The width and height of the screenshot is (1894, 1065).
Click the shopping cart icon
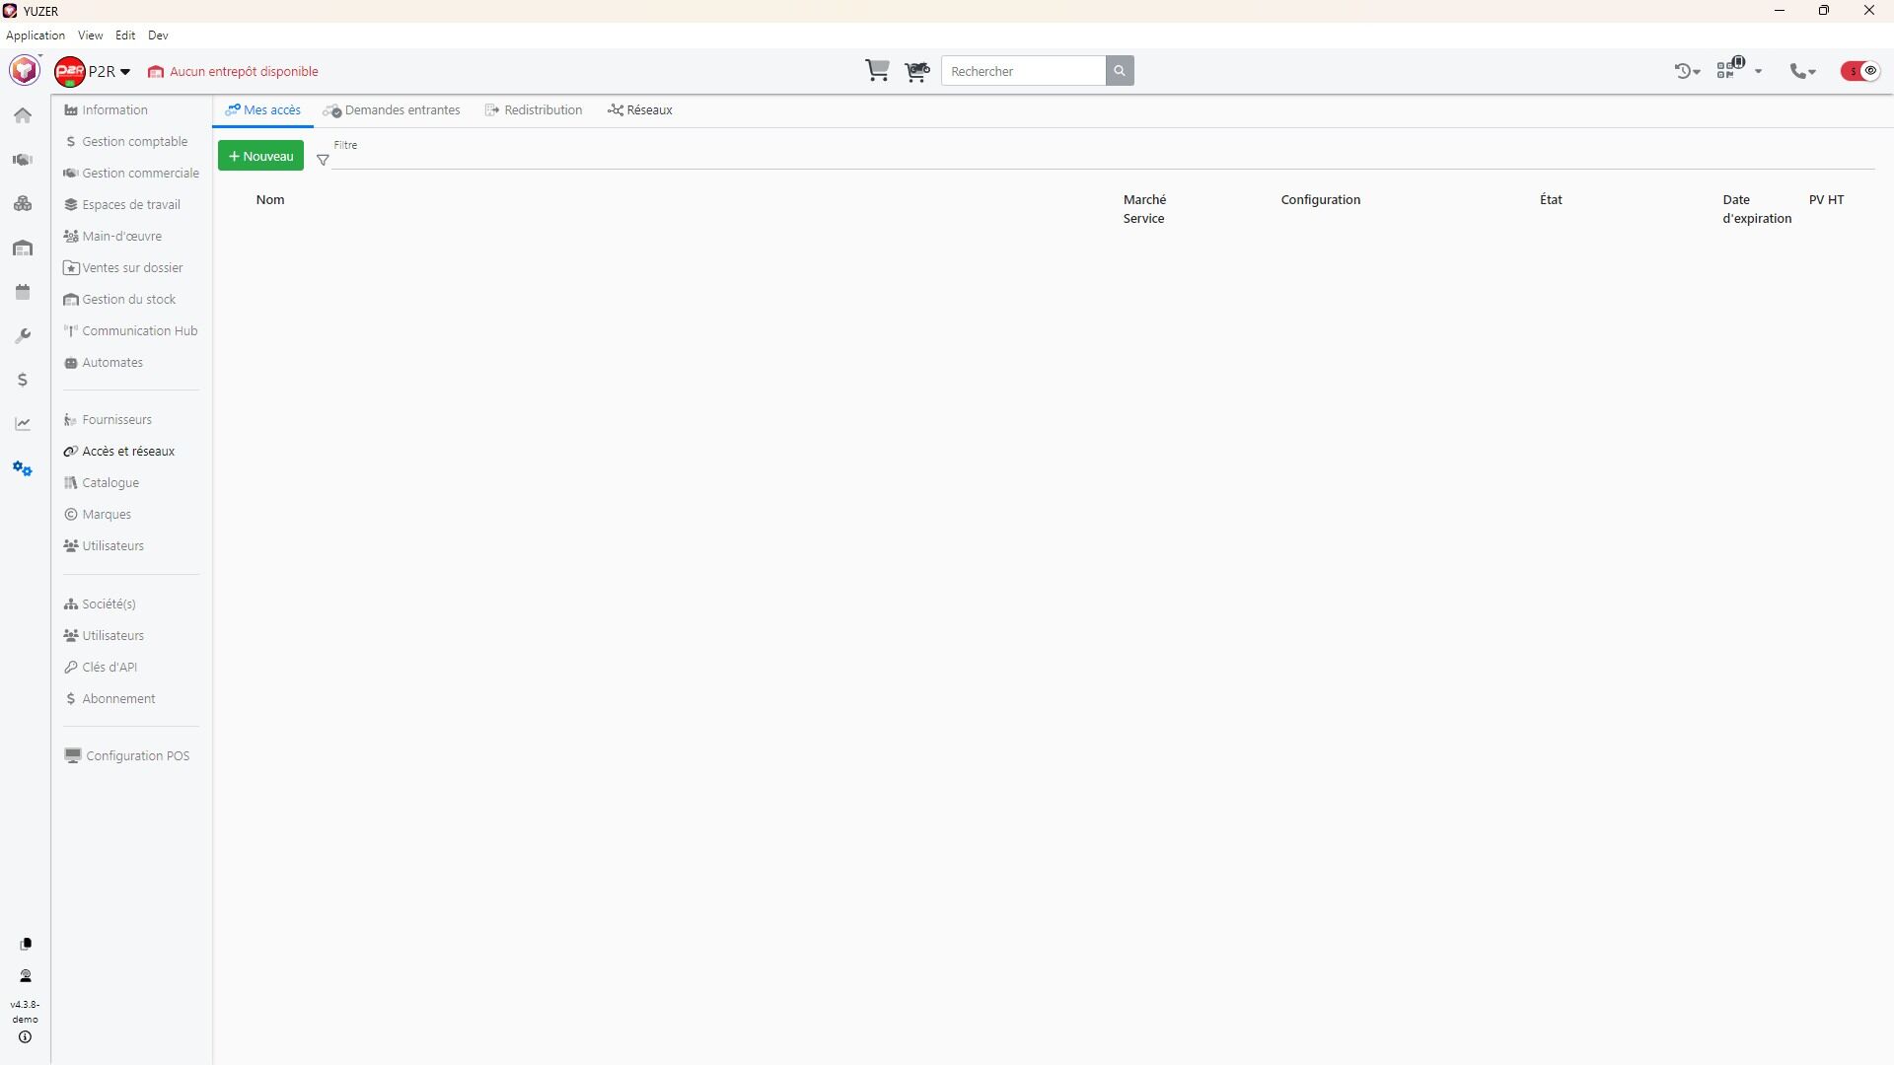pyautogui.click(x=876, y=71)
